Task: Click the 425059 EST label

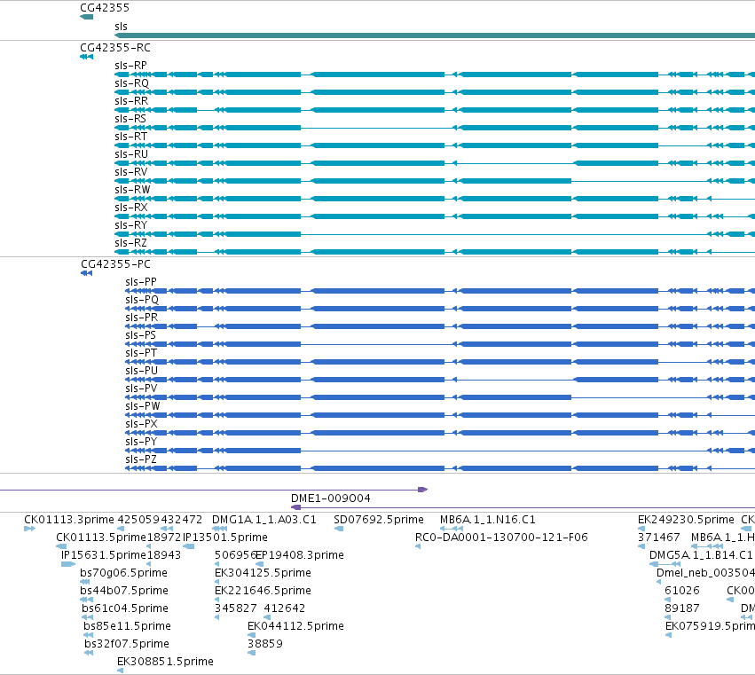Action: [x=138, y=520]
